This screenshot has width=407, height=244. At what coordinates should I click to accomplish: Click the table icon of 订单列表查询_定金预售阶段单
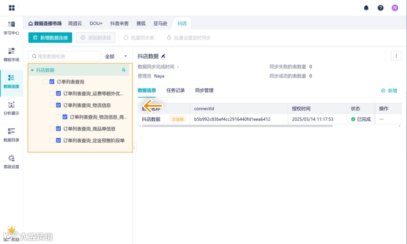click(x=58, y=140)
